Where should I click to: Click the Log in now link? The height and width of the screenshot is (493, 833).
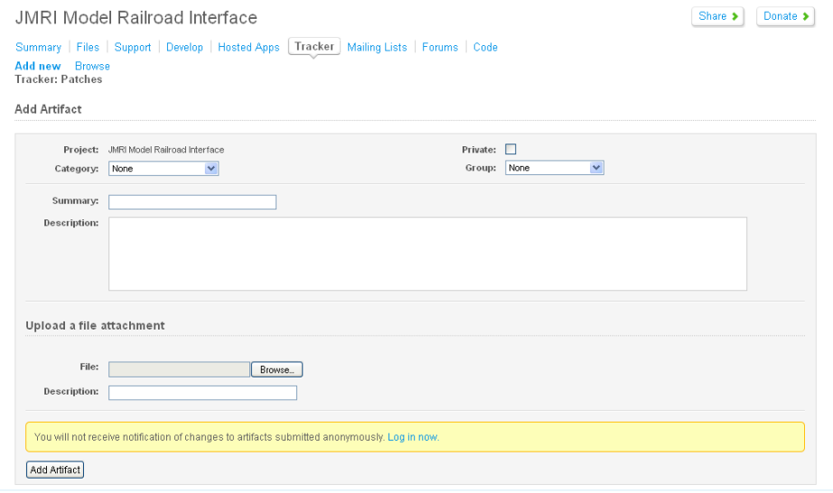pyautogui.click(x=413, y=437)
